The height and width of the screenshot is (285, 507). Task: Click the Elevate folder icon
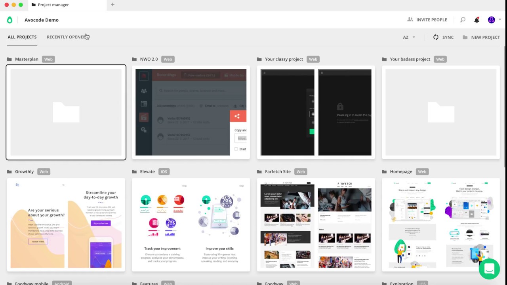click(134, 172)
